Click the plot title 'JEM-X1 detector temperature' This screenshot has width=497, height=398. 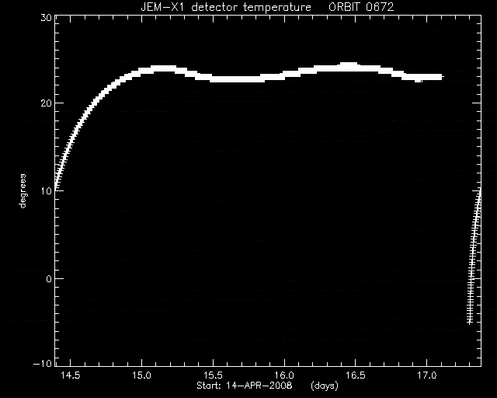coord(226,7)
